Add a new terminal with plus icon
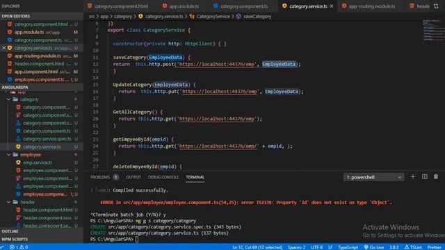The width and height of the screenshot is (445, 250). tap(412, 177)
